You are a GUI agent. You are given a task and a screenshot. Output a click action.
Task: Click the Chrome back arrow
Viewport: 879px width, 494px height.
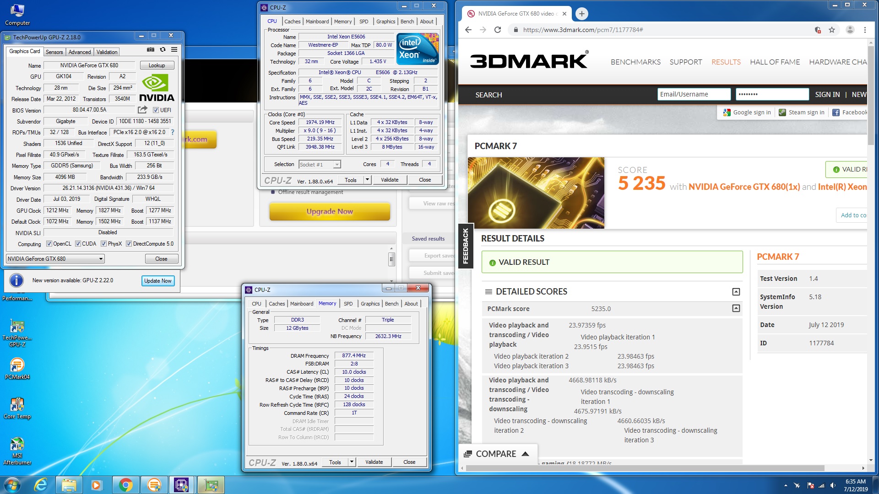click(468, 30)
